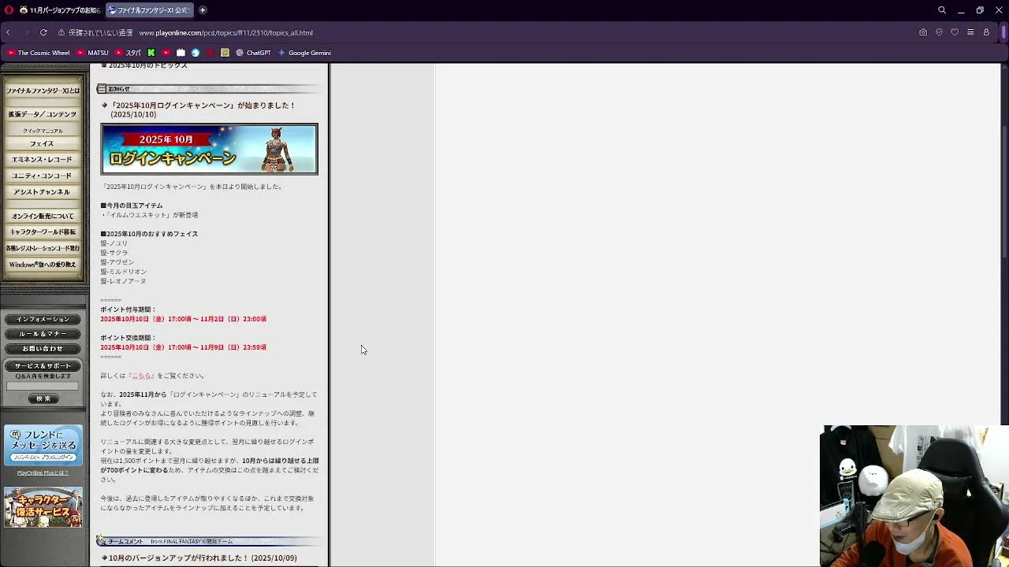The height and width of the screenshot is (567, 1009).
Task: Open エミネンス・レコード menu item
Action: [x=42, y=160]
